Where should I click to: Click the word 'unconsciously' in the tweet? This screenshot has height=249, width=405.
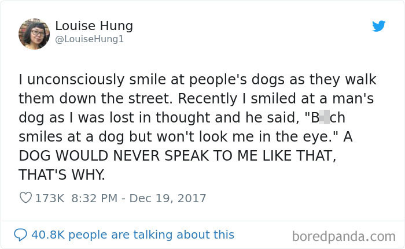76,80
